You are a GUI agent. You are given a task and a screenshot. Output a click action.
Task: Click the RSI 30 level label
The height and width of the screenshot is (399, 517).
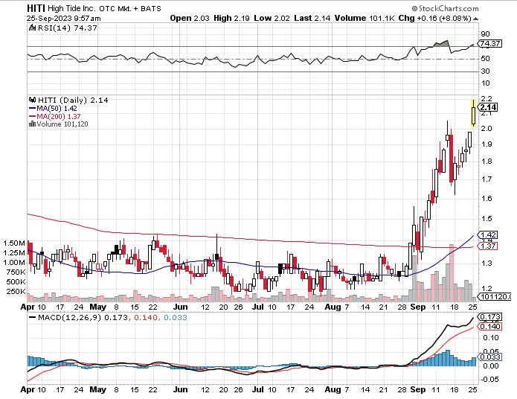click(485, 71)
